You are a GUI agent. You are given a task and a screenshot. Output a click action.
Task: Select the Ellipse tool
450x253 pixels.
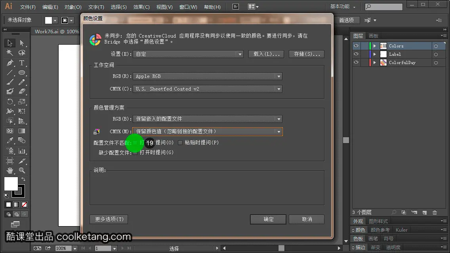[x=22, y=72]
